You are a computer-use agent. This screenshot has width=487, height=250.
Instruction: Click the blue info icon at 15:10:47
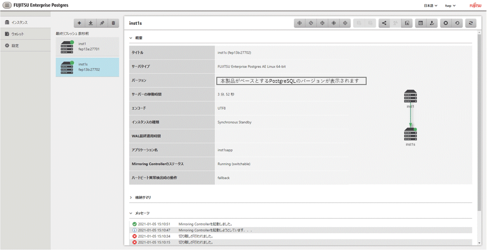134,230
